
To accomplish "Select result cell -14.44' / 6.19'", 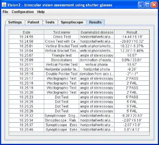I will coord(132,37).
